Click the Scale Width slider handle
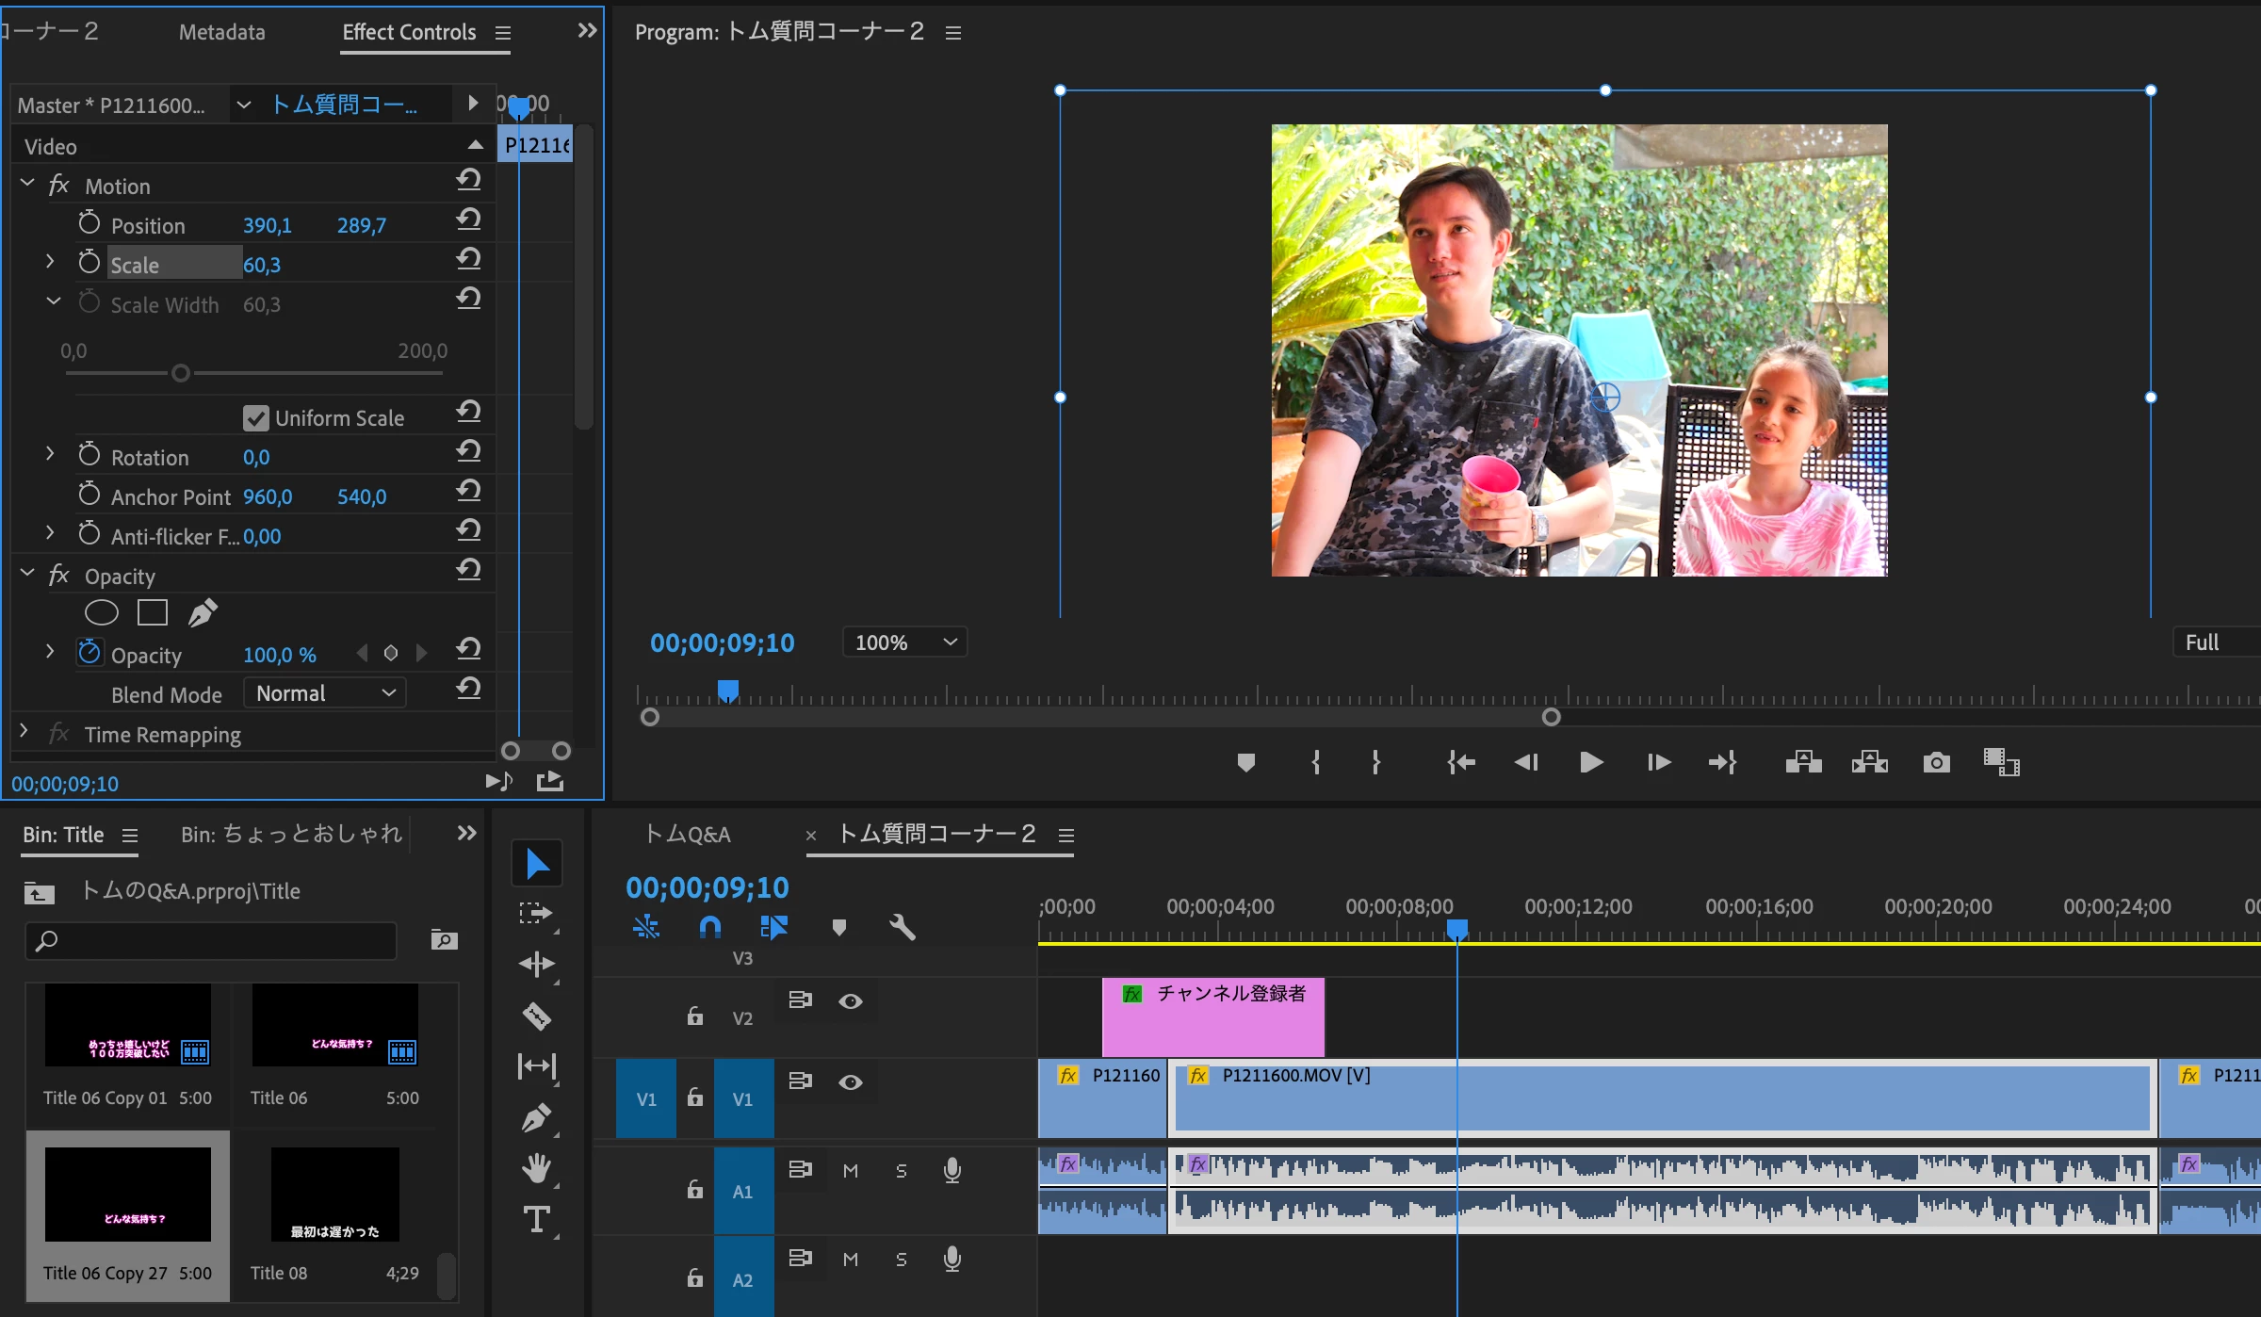 click(x=181, y=374)
